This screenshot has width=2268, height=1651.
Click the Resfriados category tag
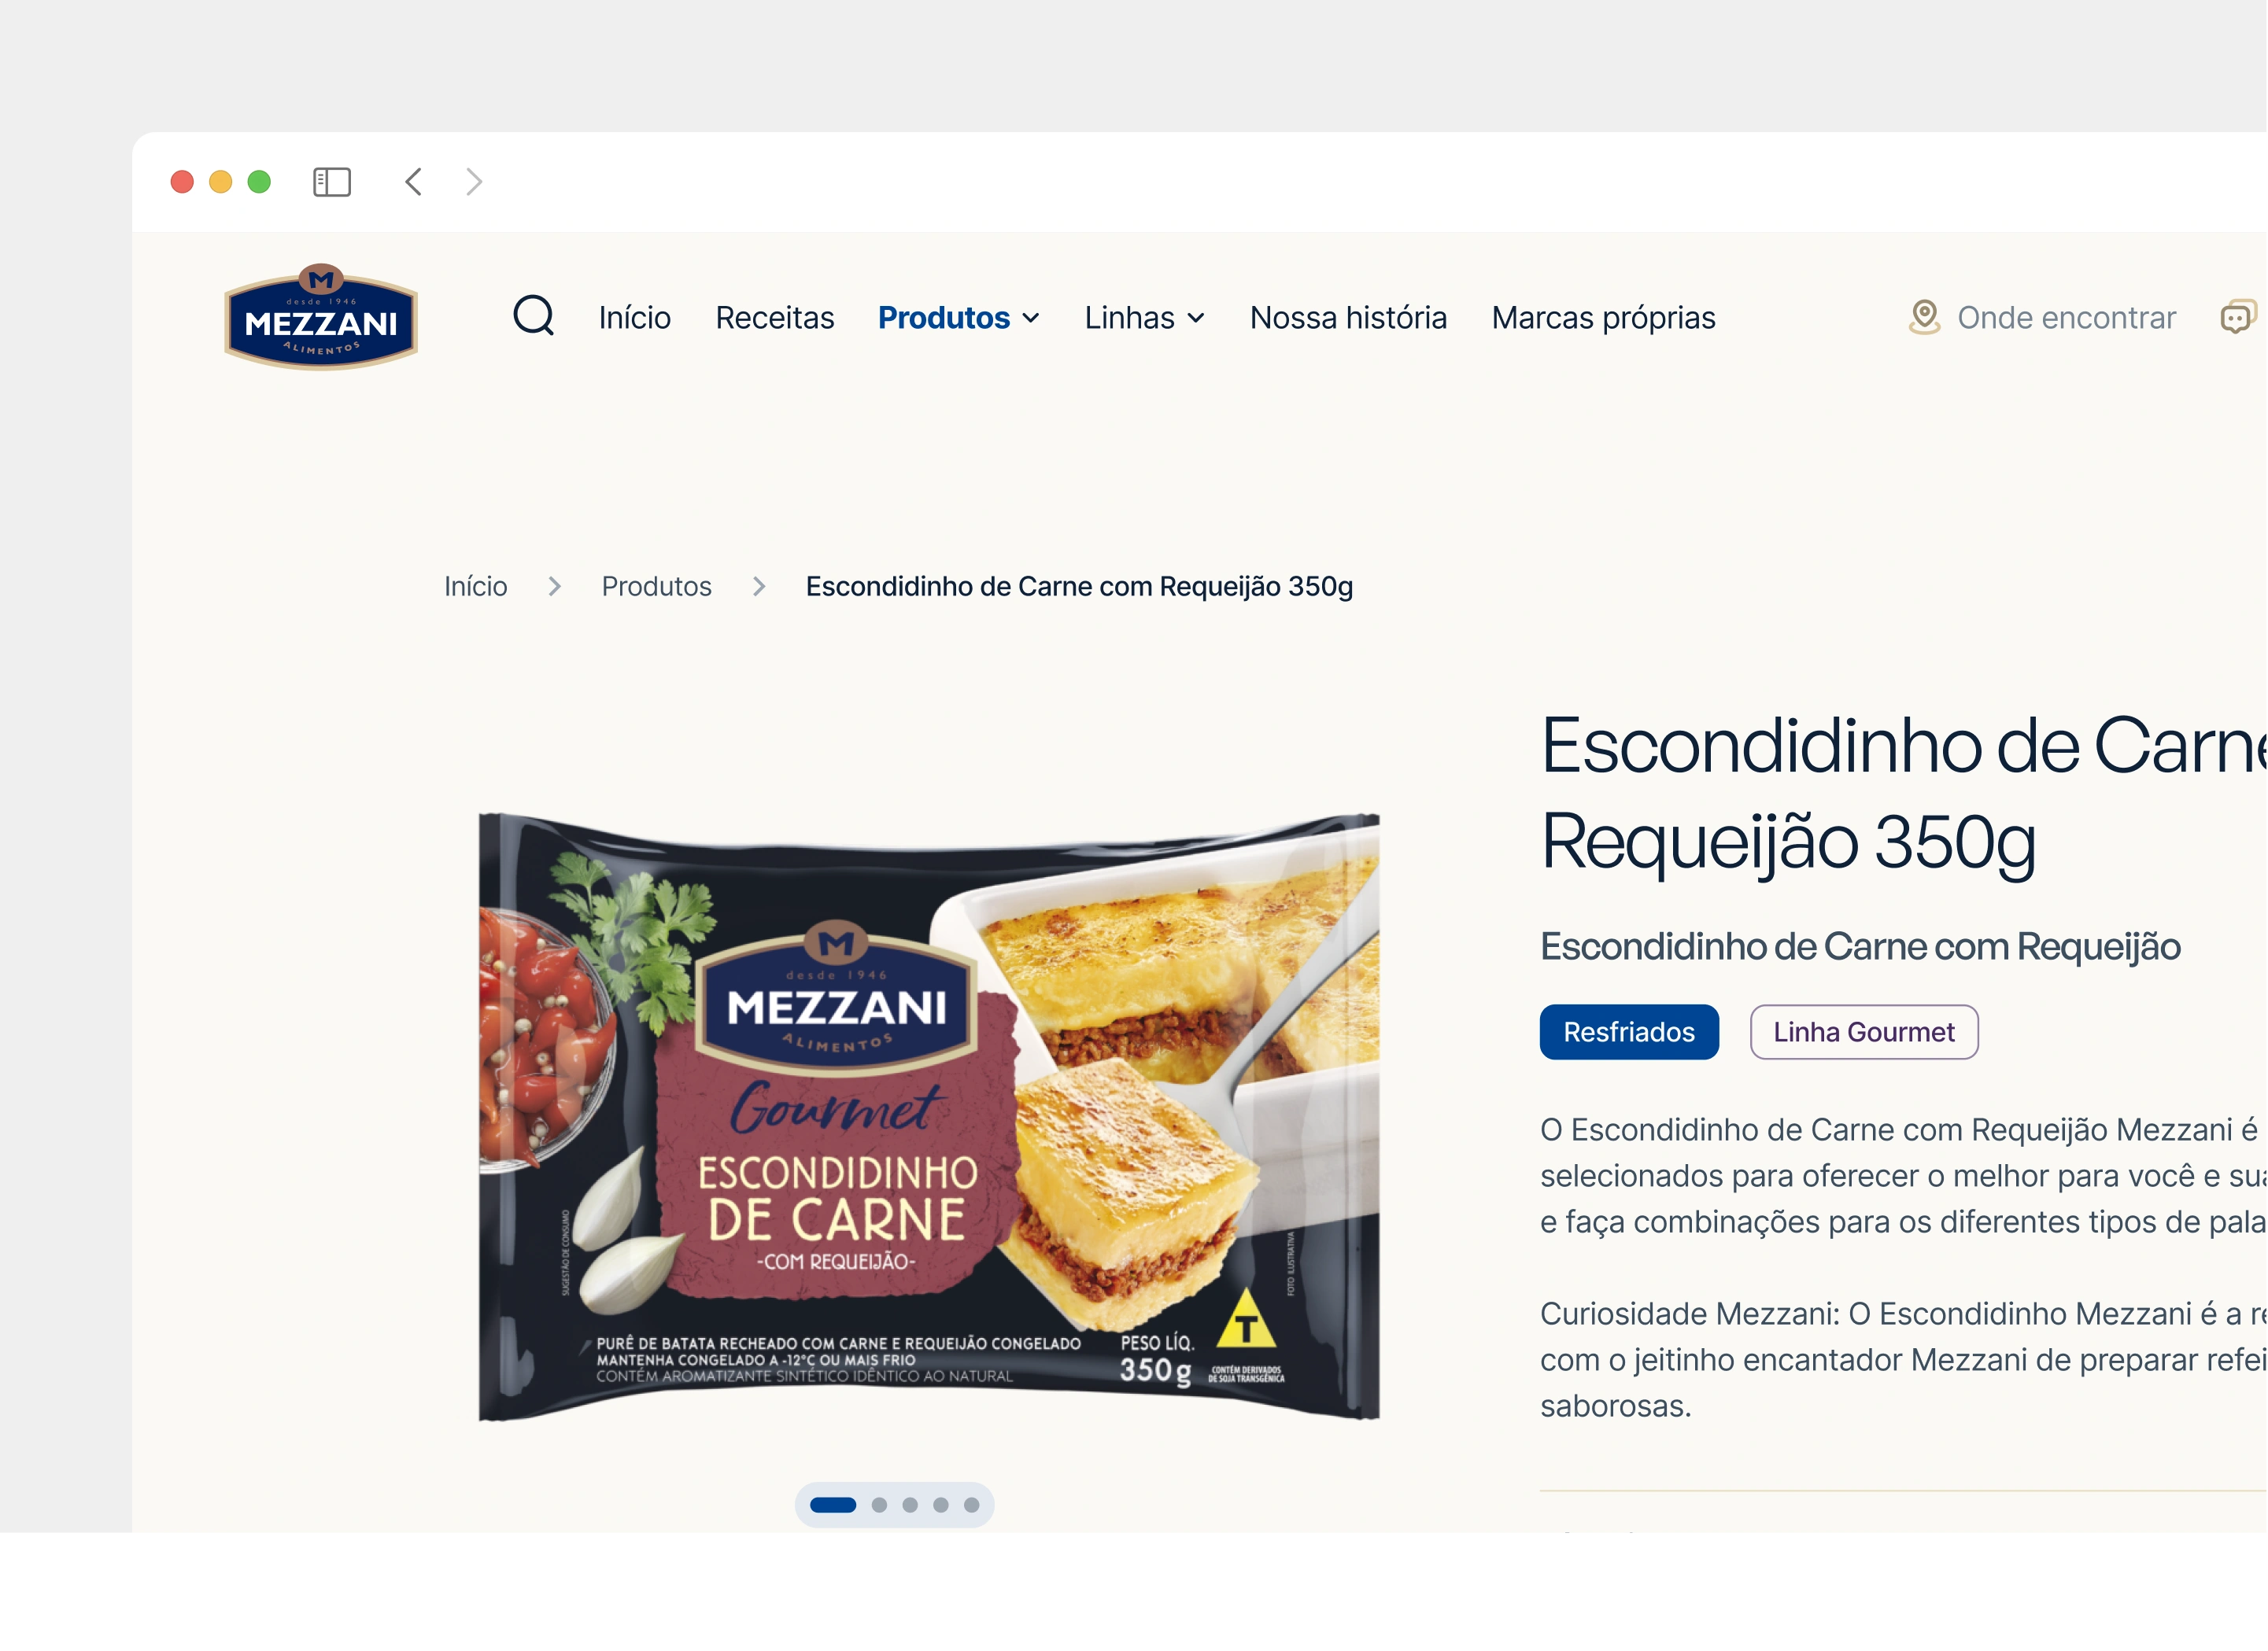point(1629,1033)
